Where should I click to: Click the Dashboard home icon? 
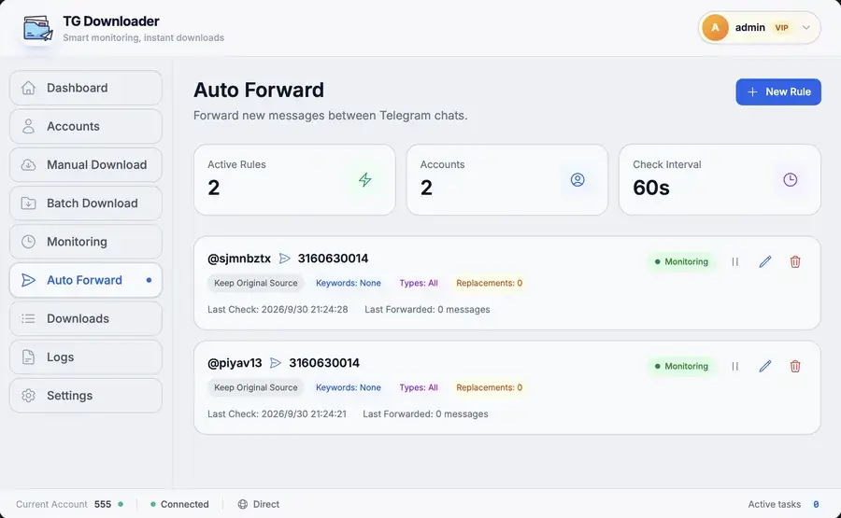pyautogui.click(x=28, y=88)
